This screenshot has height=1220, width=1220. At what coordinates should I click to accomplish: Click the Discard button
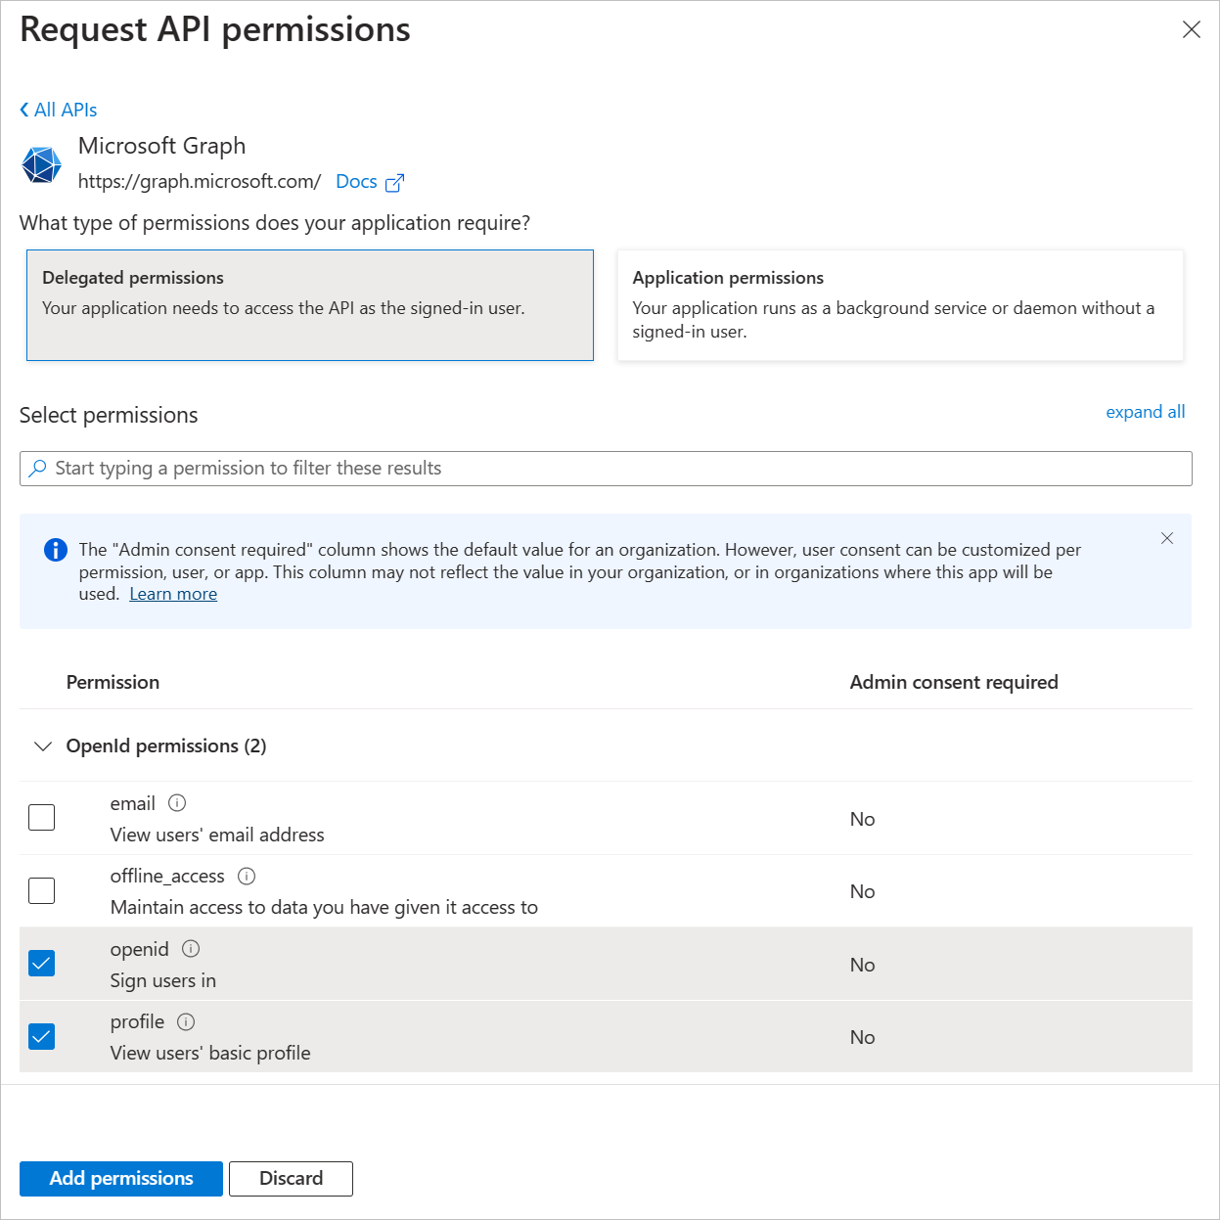tap(291, 1179)
